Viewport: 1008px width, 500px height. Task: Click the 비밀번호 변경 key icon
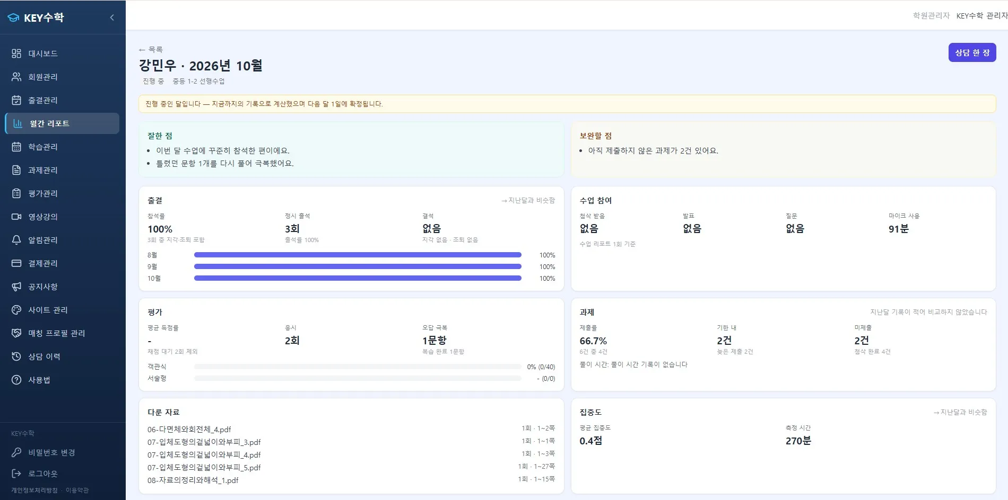point(16,452)
